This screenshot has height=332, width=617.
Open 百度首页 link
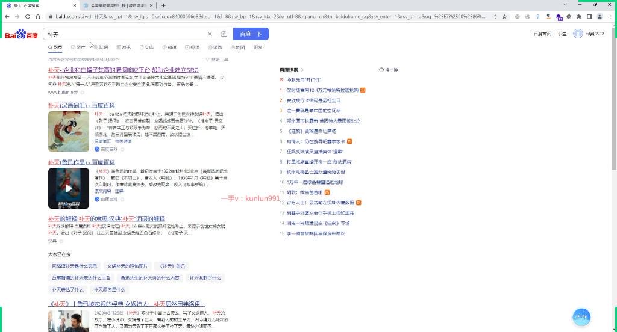click(x=542, y=34)
